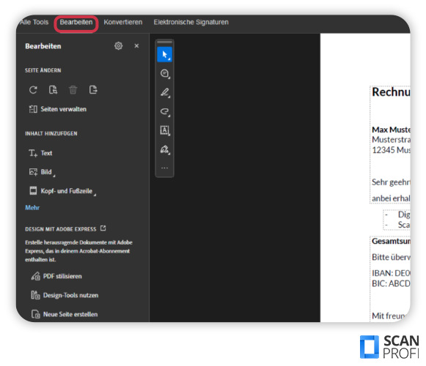Viewport: 426px width, 366px height.
Task: Open Bearbeiten panel settings gear
Action: (x=119, y=46)
